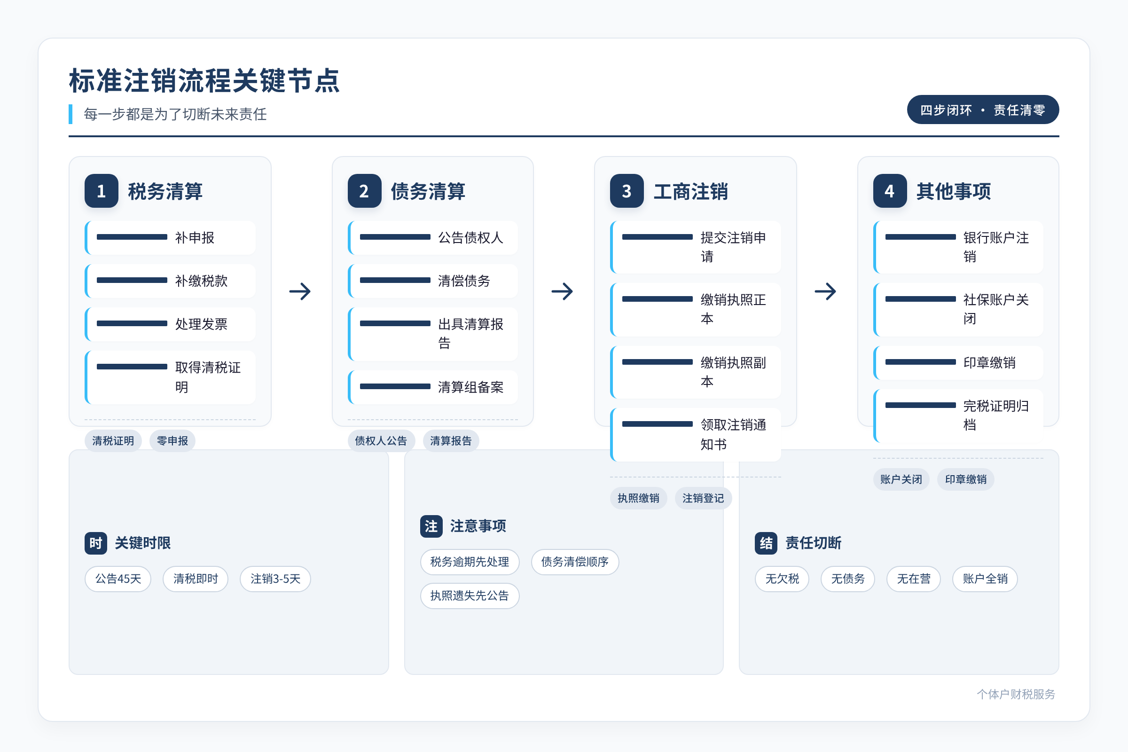Select the 提交注销申请 step item

pyautogui.click(x=696, y=247)
